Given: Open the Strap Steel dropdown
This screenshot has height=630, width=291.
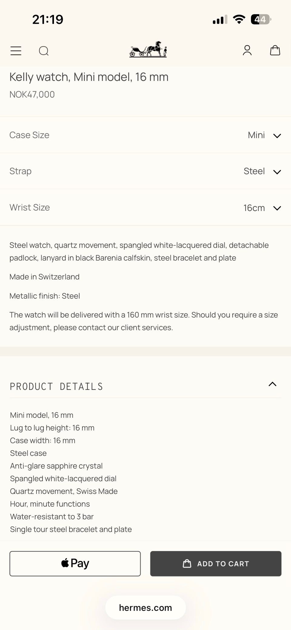Looking at the screenshot, I should click(262, 171).
